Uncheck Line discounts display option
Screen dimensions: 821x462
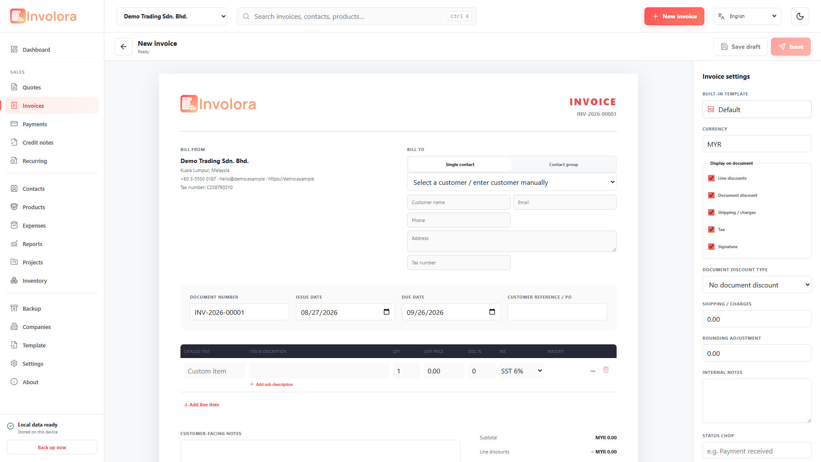click(712, 178)
